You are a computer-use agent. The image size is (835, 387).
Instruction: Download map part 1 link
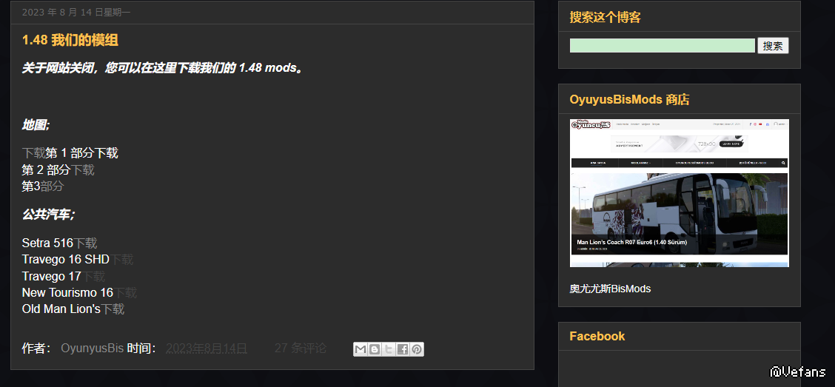33,153
